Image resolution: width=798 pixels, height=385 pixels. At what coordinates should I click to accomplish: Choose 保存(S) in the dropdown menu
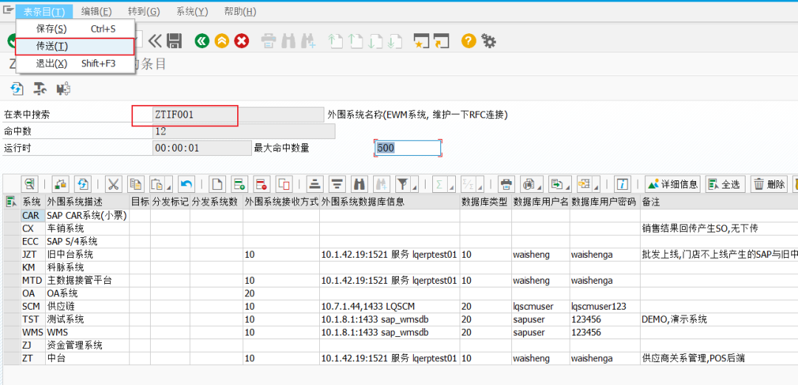[75, 29]
